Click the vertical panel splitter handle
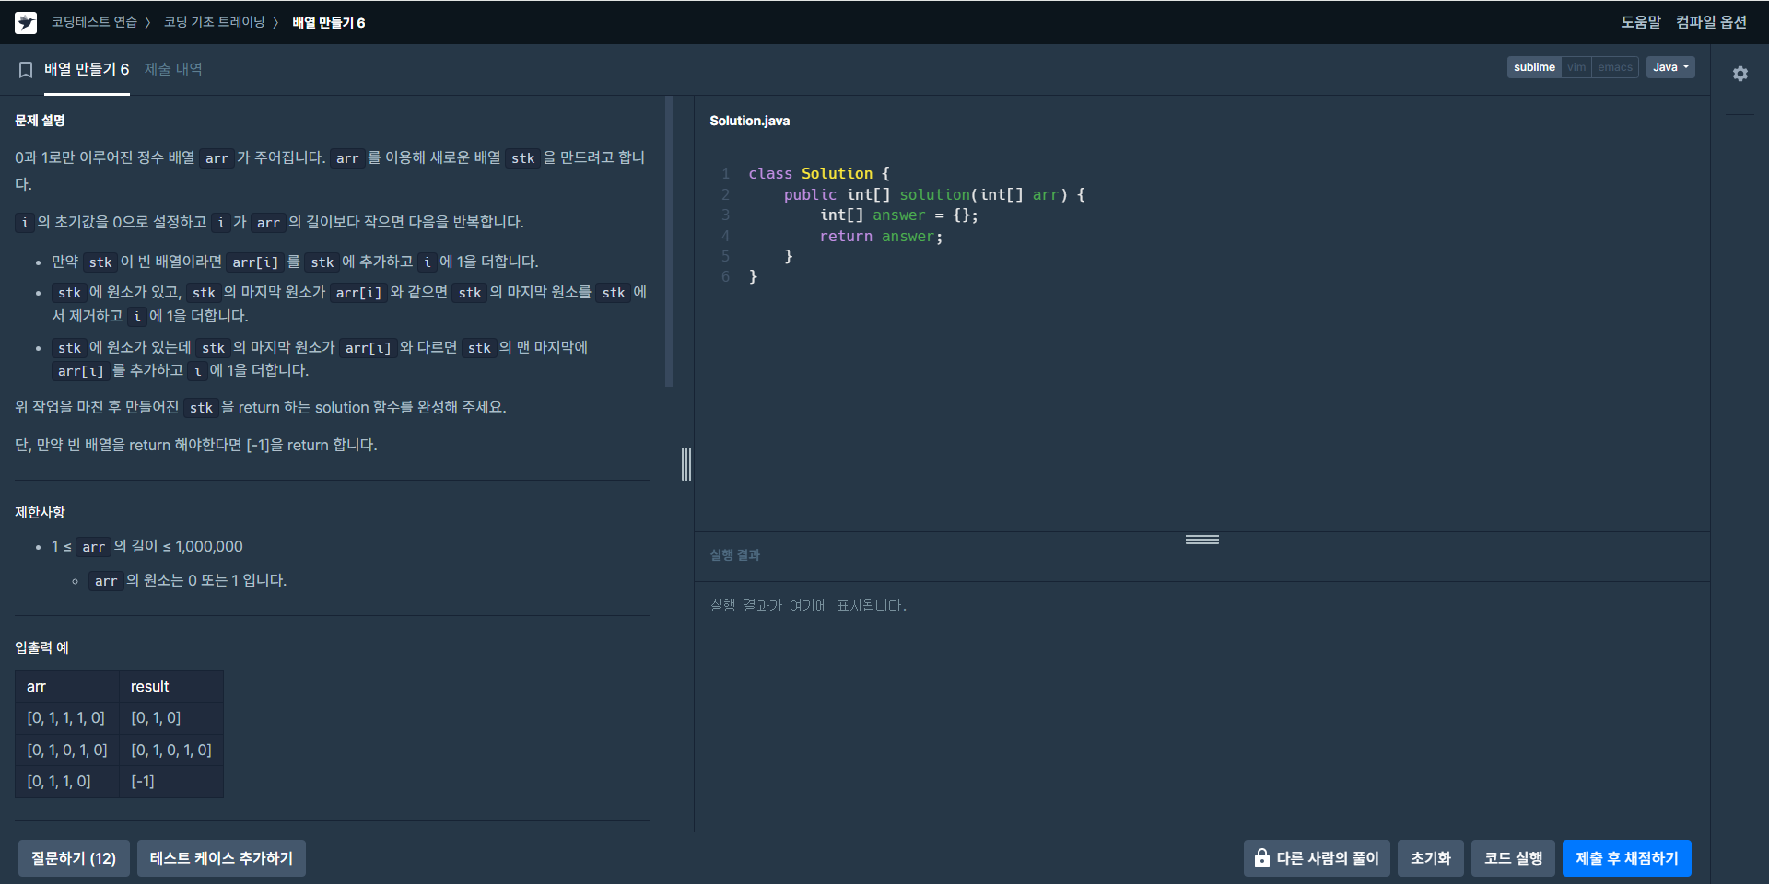1769x884 pixels. pyautogui.click(x=686, y=464)
